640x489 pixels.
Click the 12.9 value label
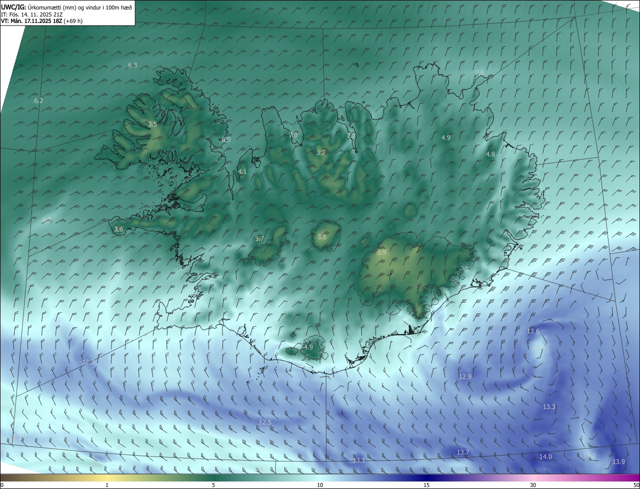[x=465, y=377]
